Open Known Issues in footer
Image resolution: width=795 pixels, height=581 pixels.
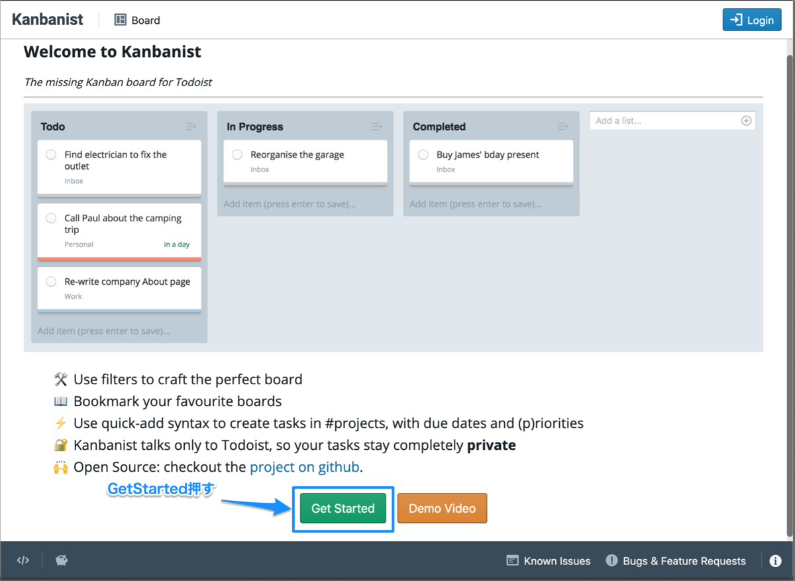click(549, 561)
